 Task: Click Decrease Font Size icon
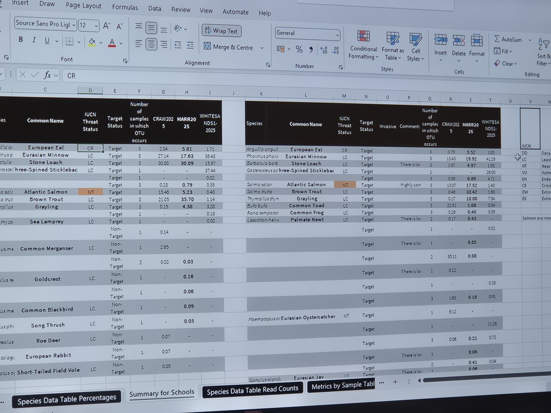point(119,27)
